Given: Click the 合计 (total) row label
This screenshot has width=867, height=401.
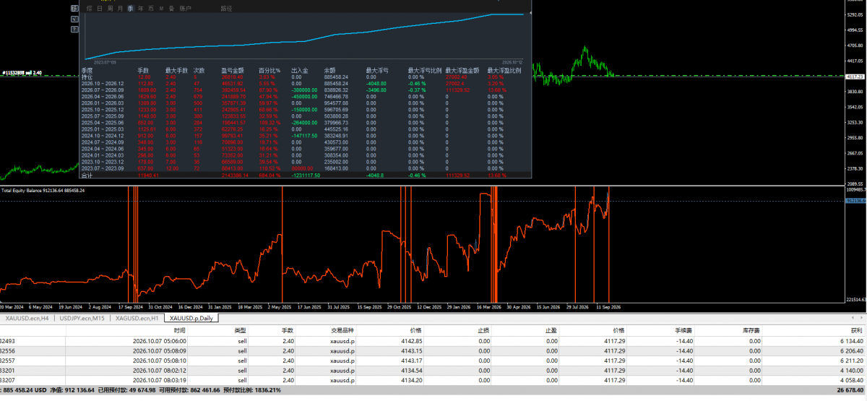Looking at the screenshot, I should [87, 176].
